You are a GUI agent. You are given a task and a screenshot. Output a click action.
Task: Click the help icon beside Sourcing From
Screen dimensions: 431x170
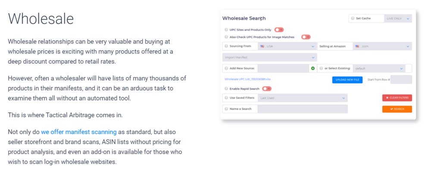click(226, 46)
